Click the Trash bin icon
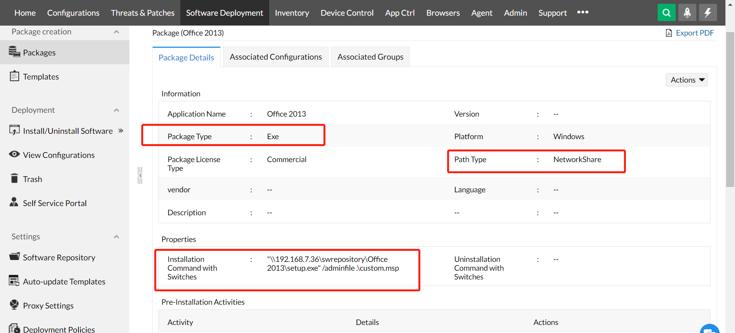Image resolution: width=735 pixels, height=333 pixels. 14,178
